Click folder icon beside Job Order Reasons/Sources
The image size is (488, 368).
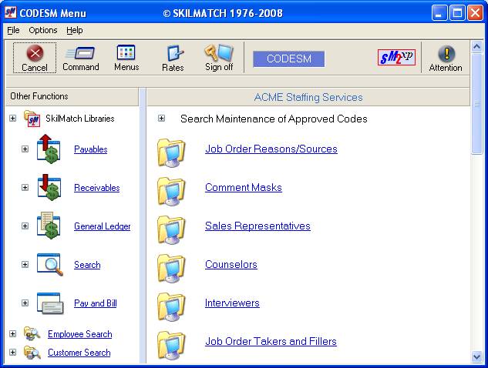171,152
